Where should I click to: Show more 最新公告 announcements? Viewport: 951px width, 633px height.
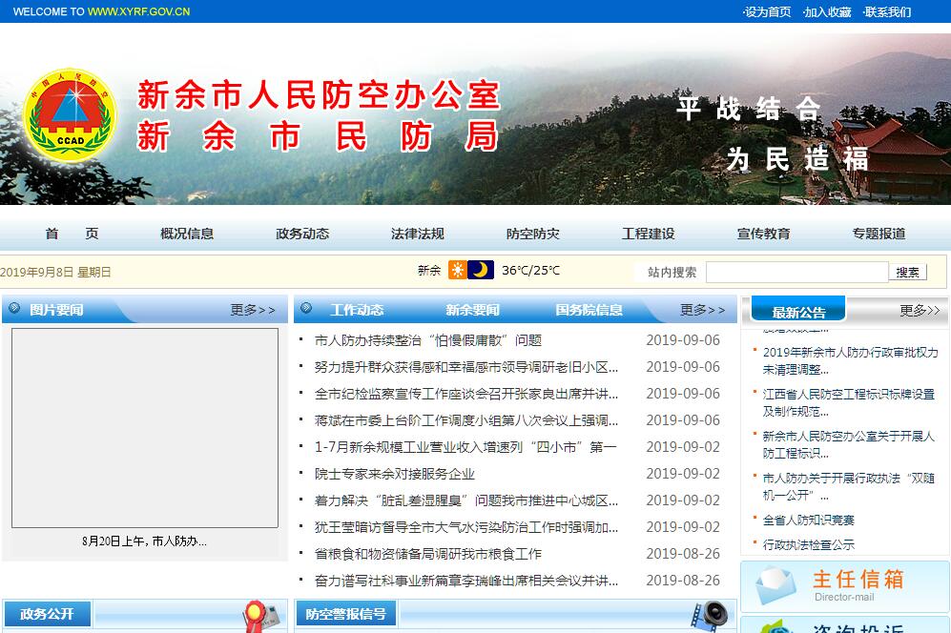(x=920, y=311)
